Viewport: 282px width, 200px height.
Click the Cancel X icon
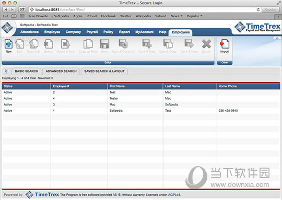click(206, 44)
